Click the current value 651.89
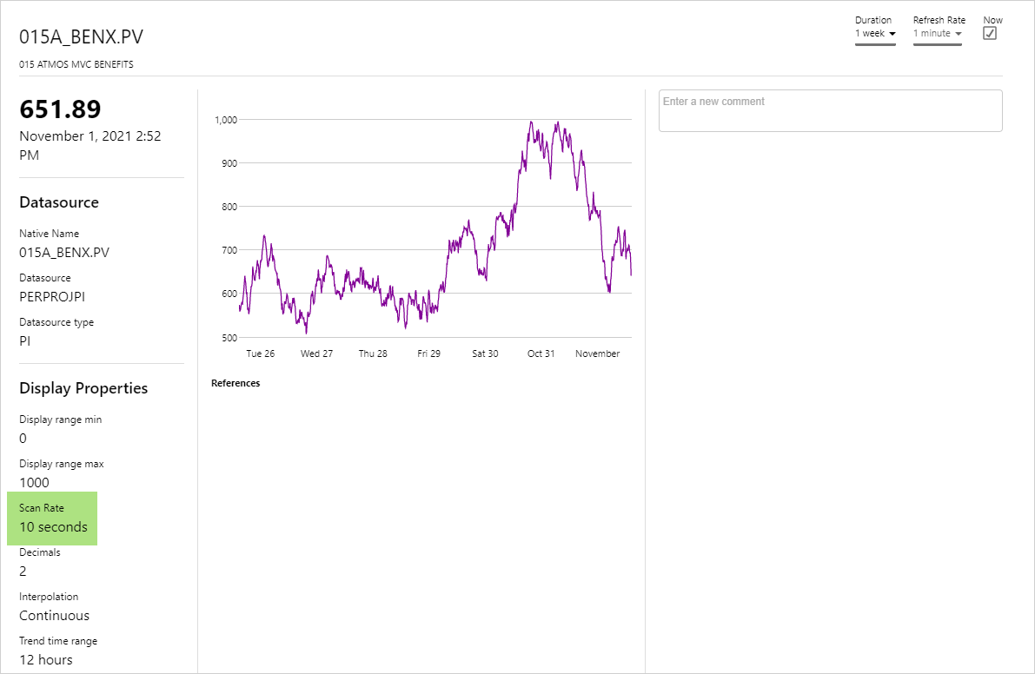 61,109
